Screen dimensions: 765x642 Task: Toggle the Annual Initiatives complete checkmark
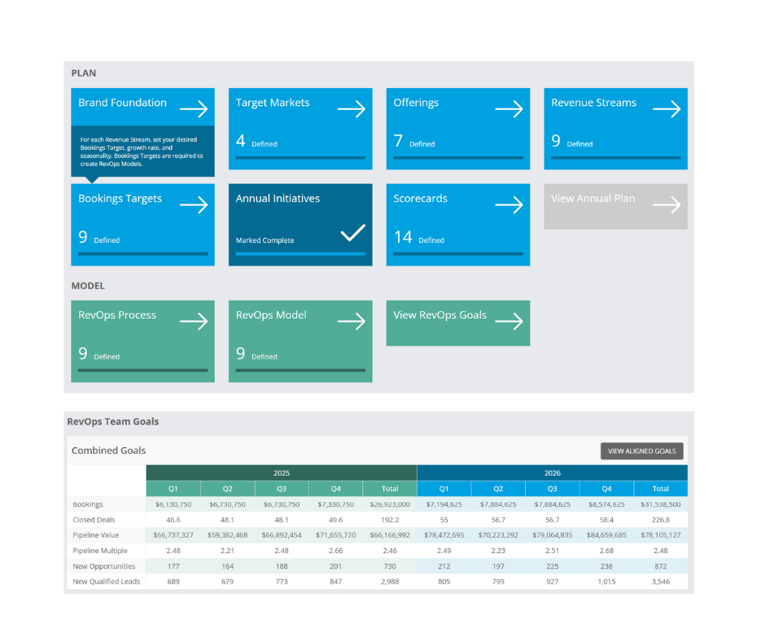(x=352, y=234)
